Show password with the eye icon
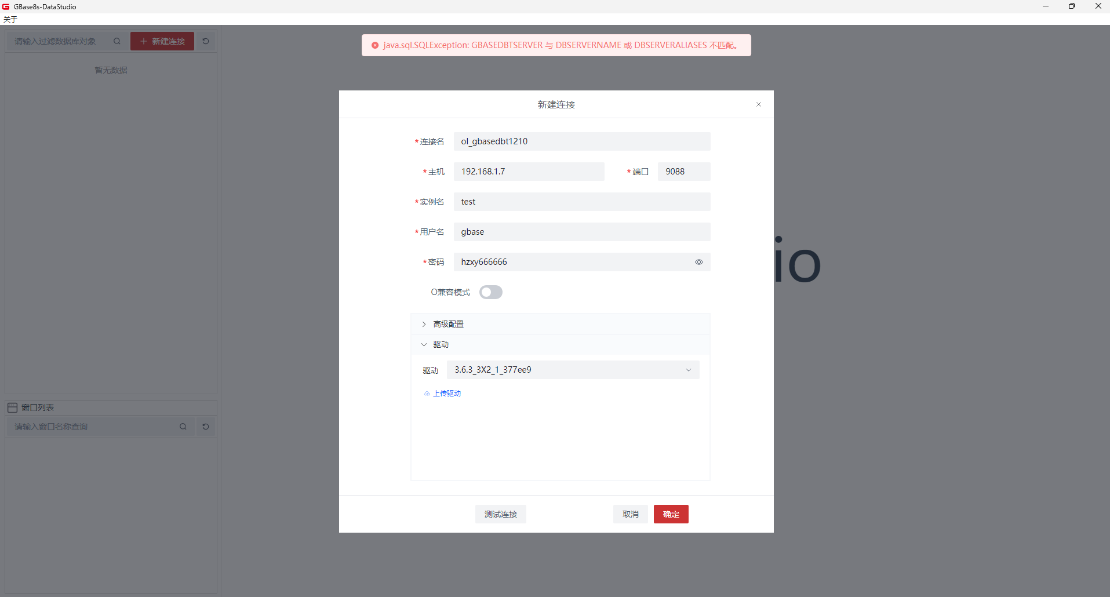Screen dimensions: 1110x597 pos(699,262)
